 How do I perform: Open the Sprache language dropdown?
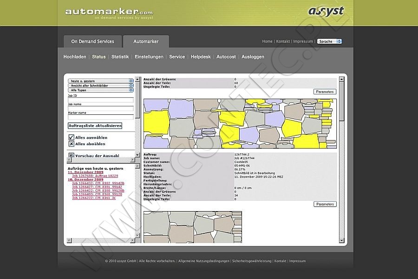click(x=329, y=41)
